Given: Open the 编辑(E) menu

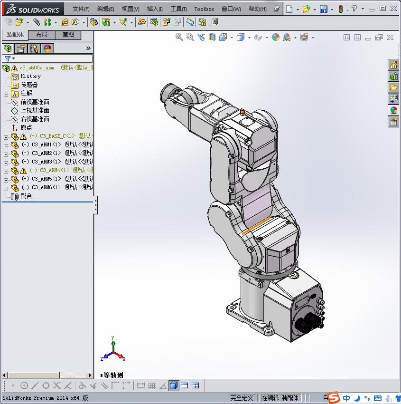Looking at the screenshot, I should coord(106,9).
